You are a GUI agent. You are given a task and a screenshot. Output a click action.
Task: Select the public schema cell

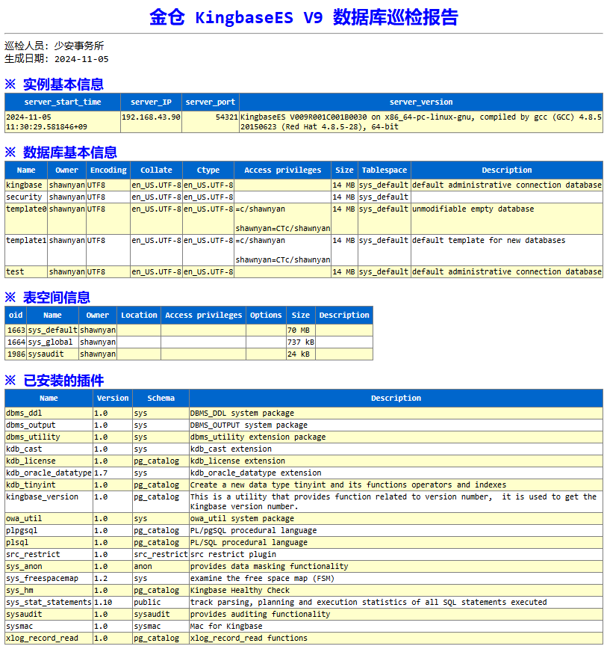161,603
